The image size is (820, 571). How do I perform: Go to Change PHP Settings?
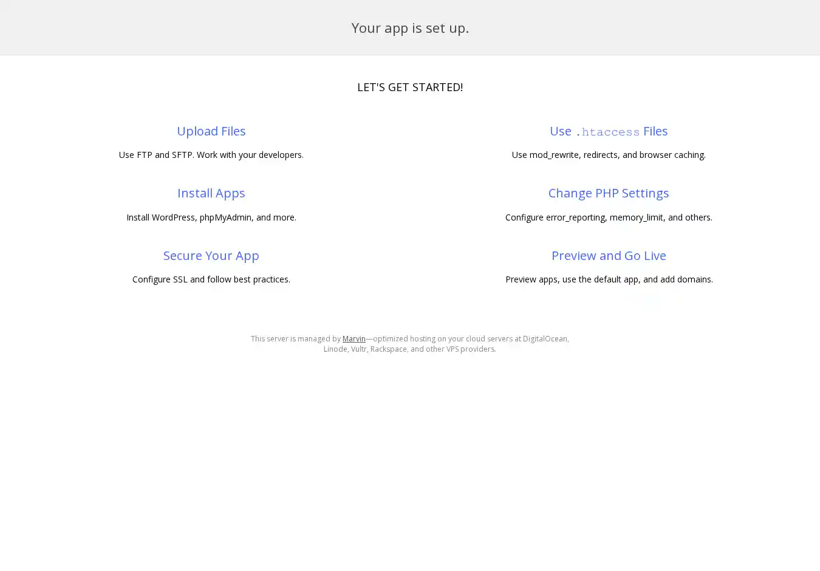(x=608, y=193)
